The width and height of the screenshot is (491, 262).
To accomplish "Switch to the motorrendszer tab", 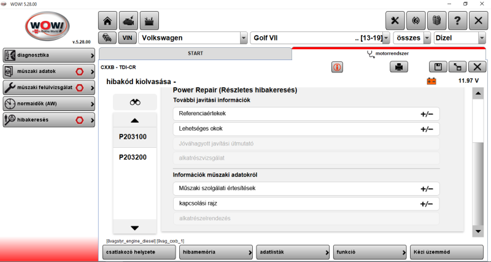I will pyautogui.click(x=389, y=53).
